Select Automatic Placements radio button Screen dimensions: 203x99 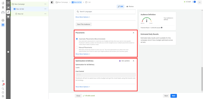click(77, 39)
